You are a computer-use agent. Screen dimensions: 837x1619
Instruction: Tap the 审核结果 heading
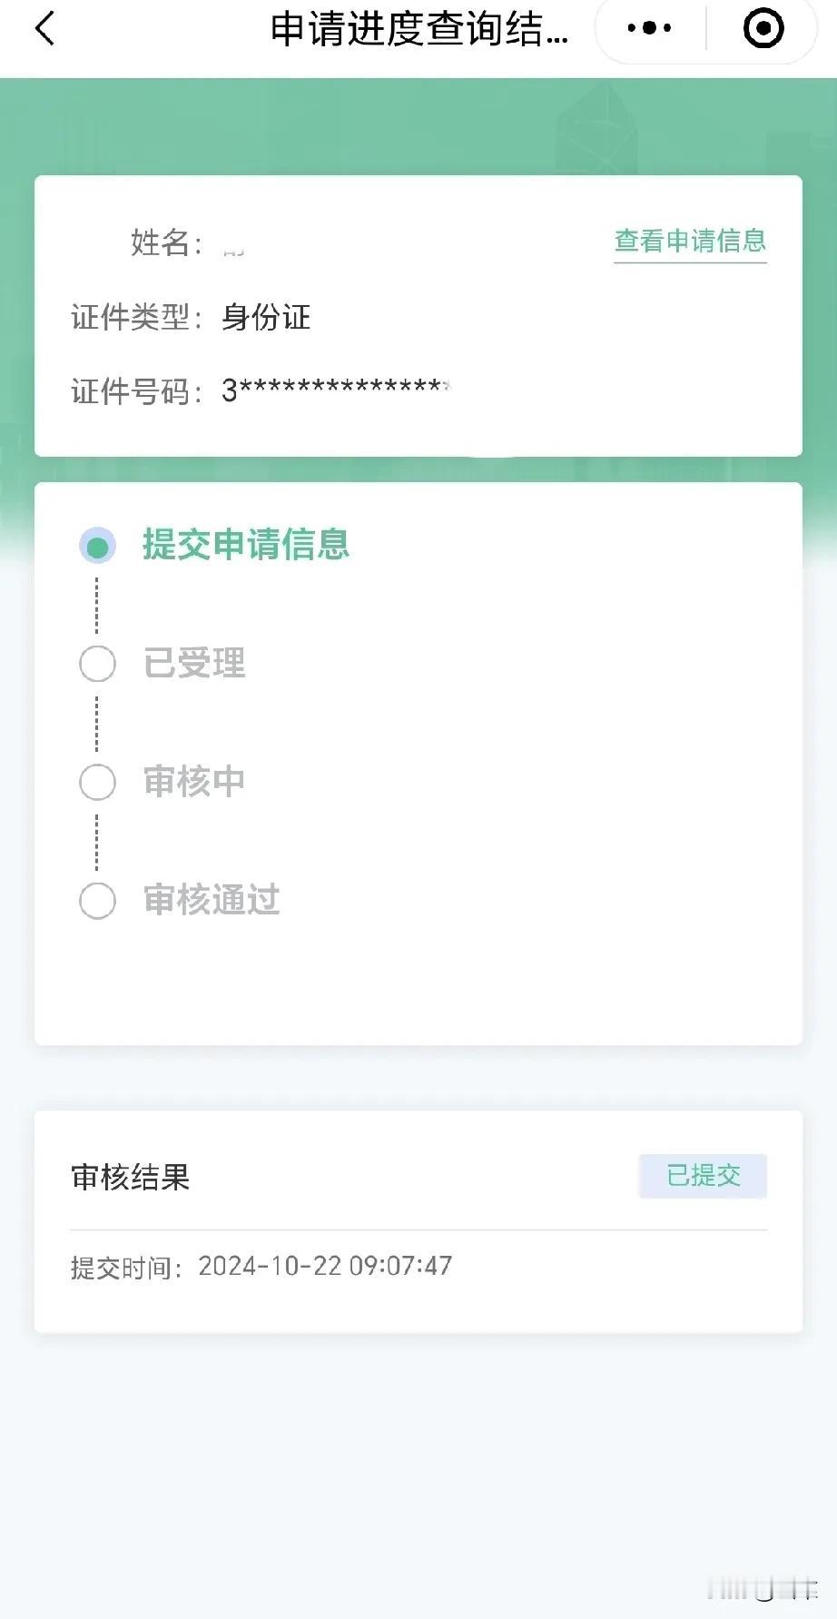(x=131, y=1177)
